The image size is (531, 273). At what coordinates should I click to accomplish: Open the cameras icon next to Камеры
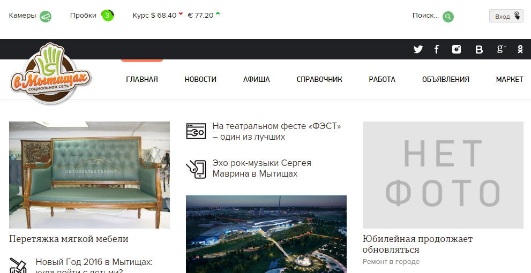pyautogui.click(x=46, y=16)
